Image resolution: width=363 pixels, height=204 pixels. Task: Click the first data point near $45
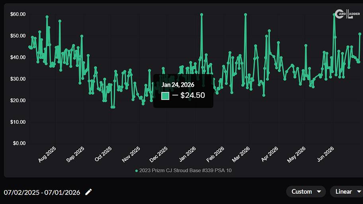[29, 47]
